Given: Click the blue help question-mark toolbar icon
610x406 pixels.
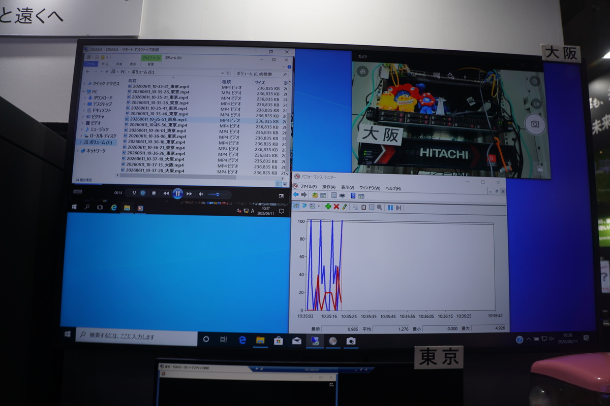Looking at the screenshot, I should tap(353, 195).
